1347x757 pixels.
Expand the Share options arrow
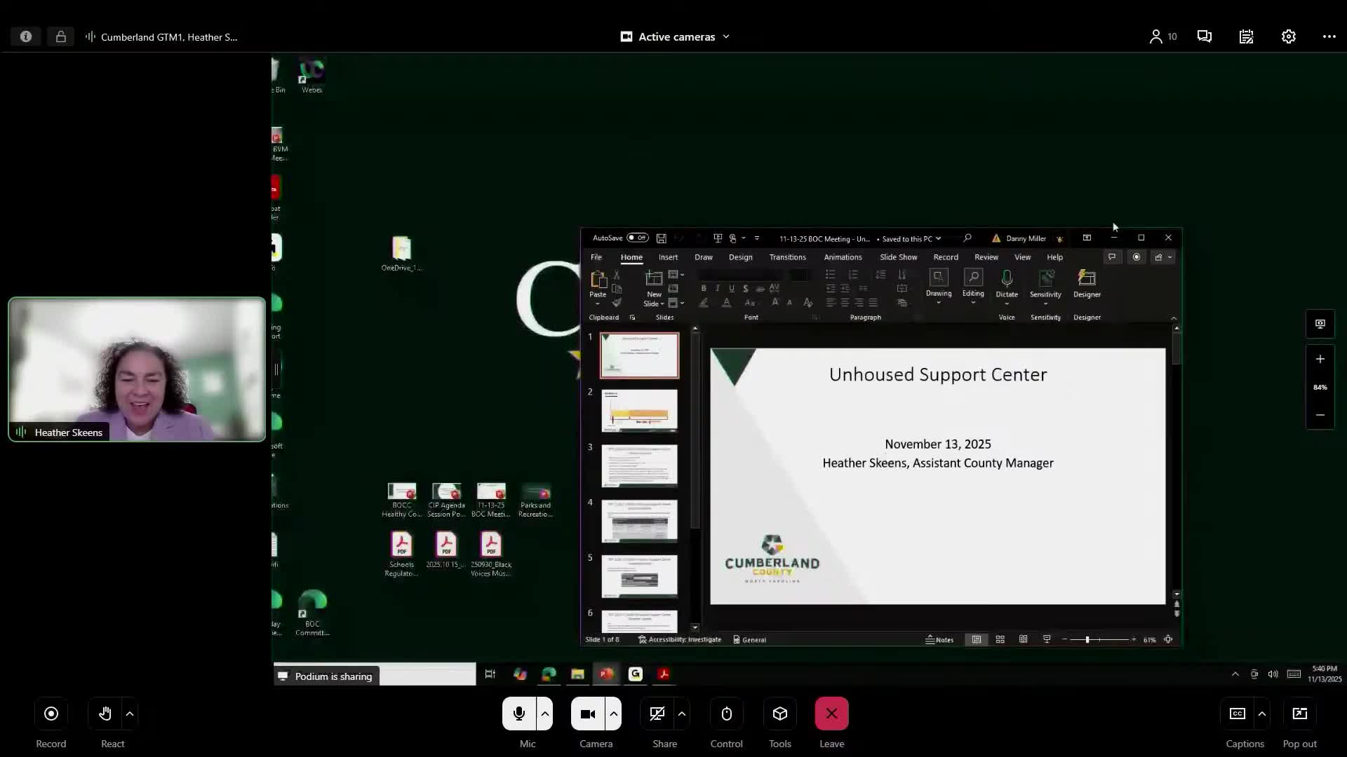(682, 714)
